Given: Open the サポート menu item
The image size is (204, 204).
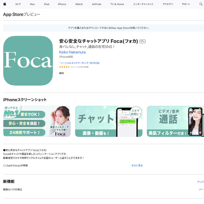Looking at the screenshot, I should 186,4.
